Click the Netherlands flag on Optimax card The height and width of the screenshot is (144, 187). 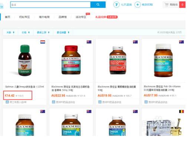pos(43,42)
